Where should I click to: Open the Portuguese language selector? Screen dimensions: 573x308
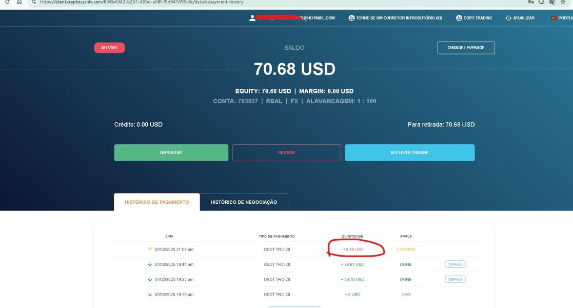tap(562, 18)
